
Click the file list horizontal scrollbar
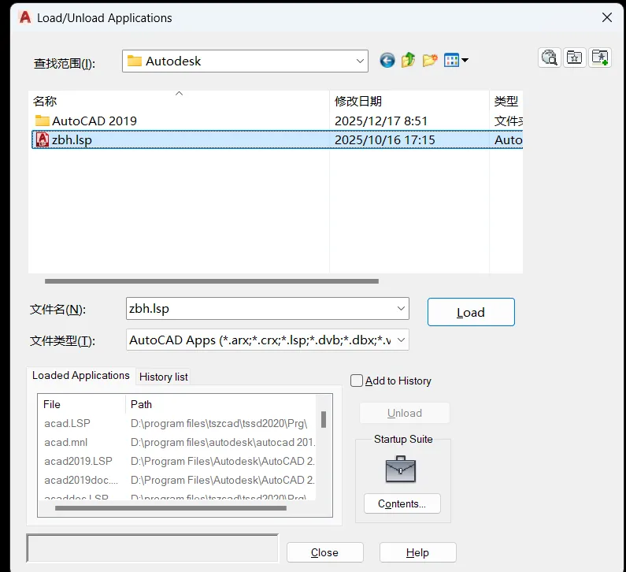click(212, 281)
